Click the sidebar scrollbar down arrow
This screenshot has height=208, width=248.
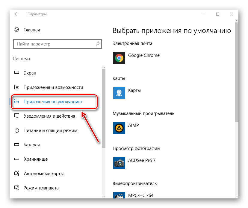pos(103,196)
